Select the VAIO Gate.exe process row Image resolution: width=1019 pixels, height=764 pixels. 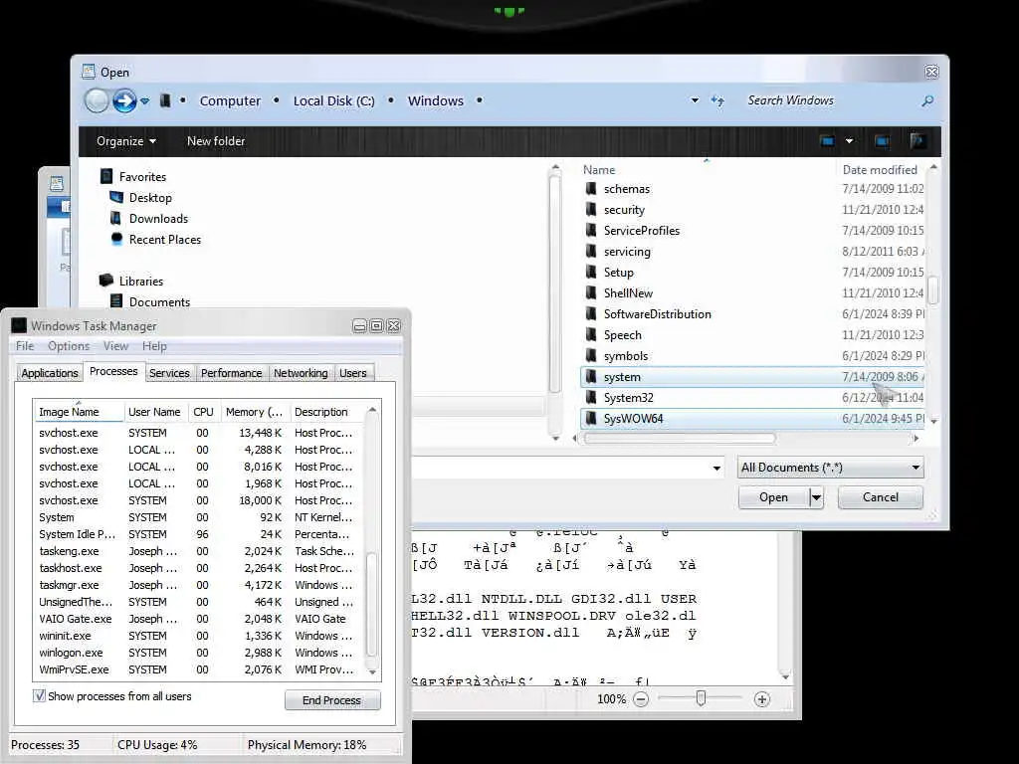pos(198,619)
